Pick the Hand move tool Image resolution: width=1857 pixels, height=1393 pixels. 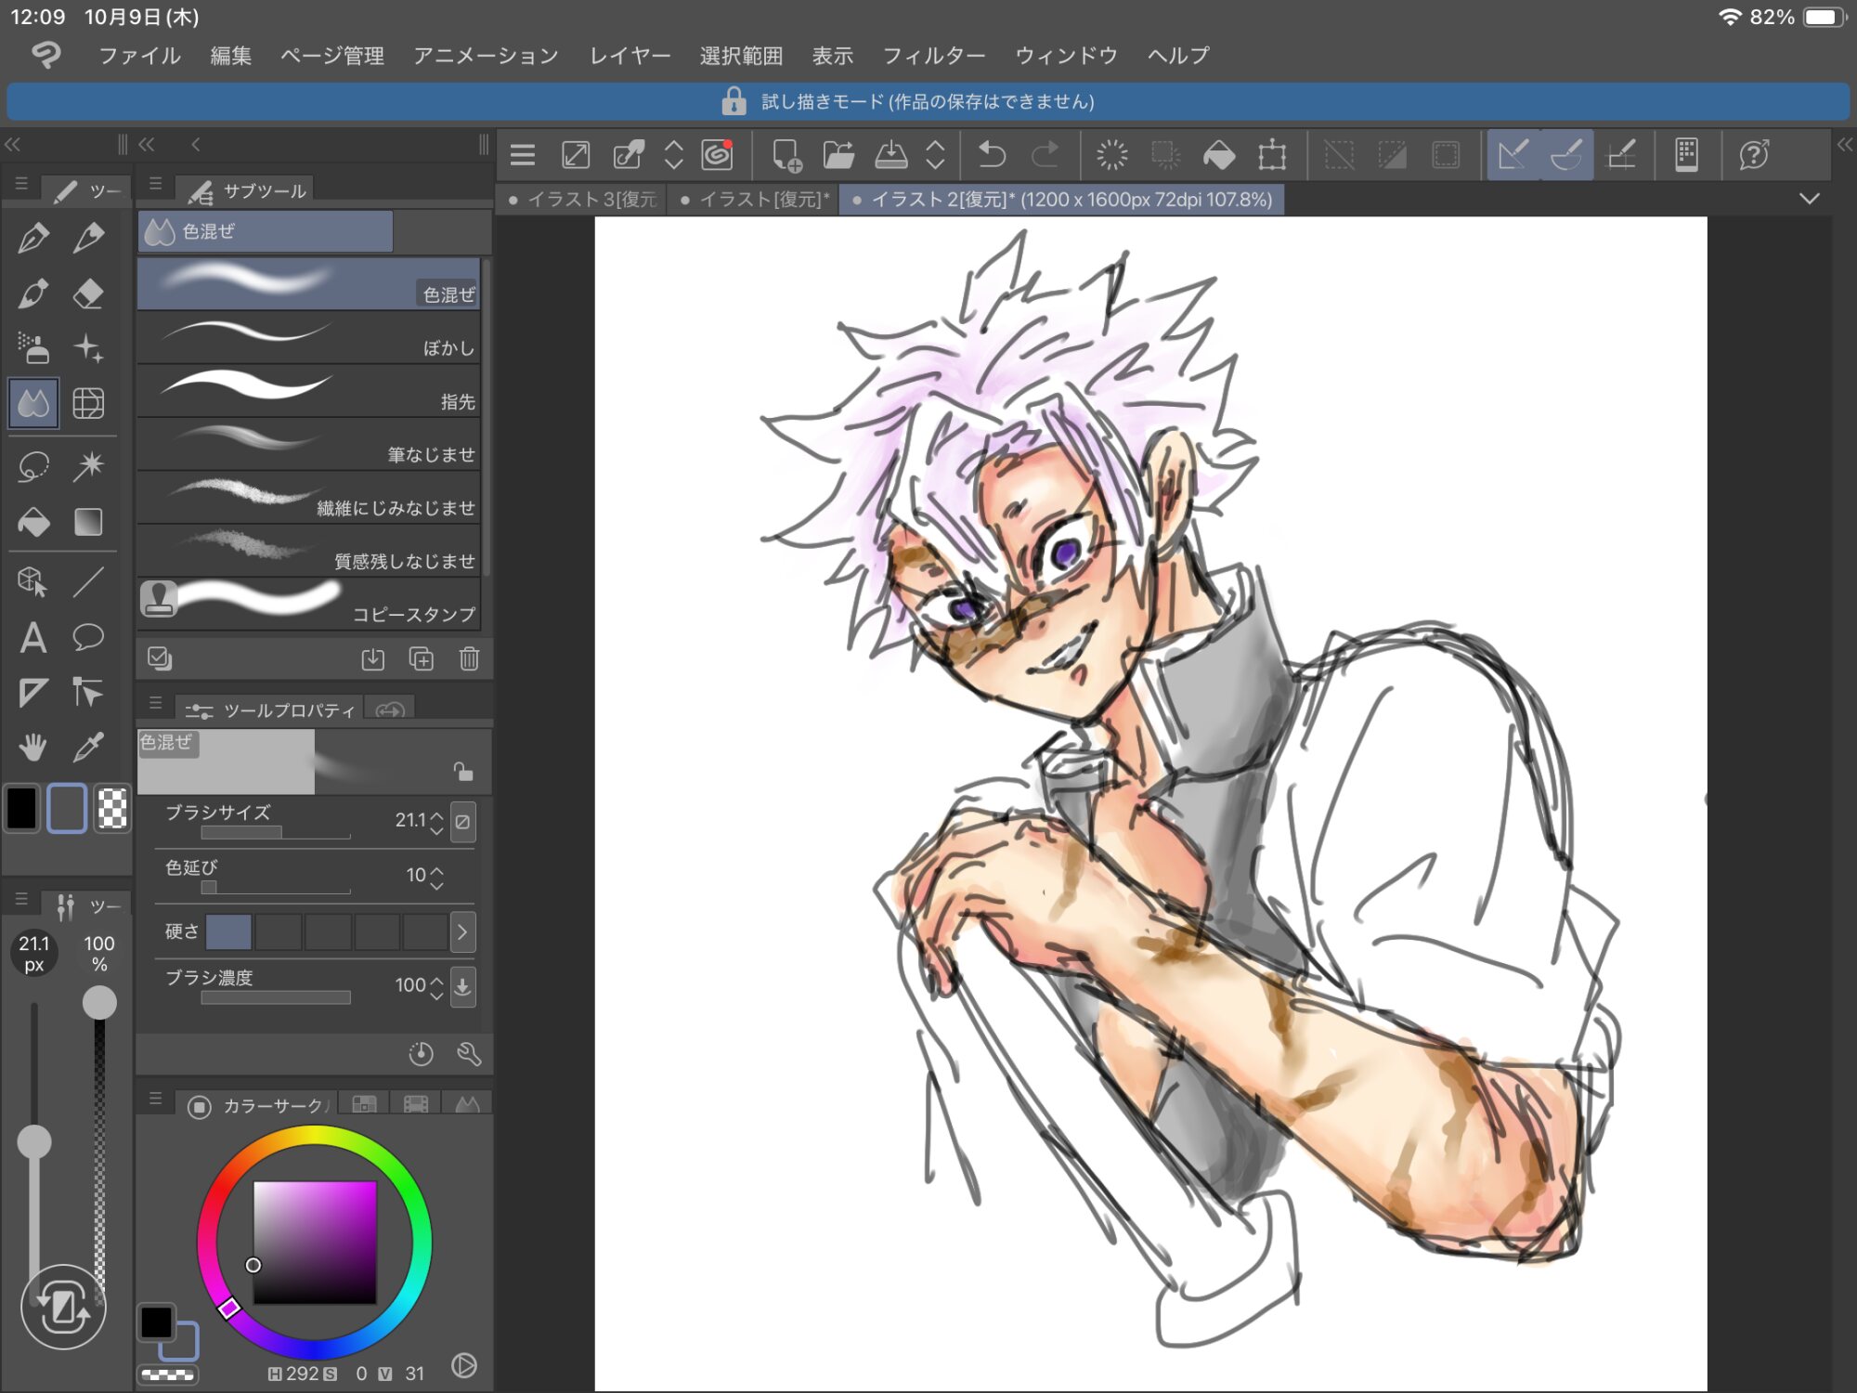tap(33, 747)
